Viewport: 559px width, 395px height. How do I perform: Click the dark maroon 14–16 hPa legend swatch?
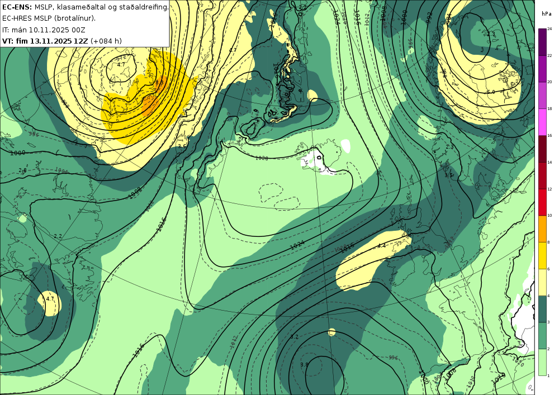(542, 149)
